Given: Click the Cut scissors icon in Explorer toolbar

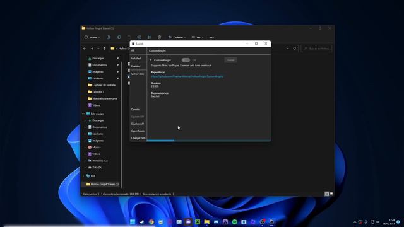Looking at the screenshot, I should coord(109,37).
